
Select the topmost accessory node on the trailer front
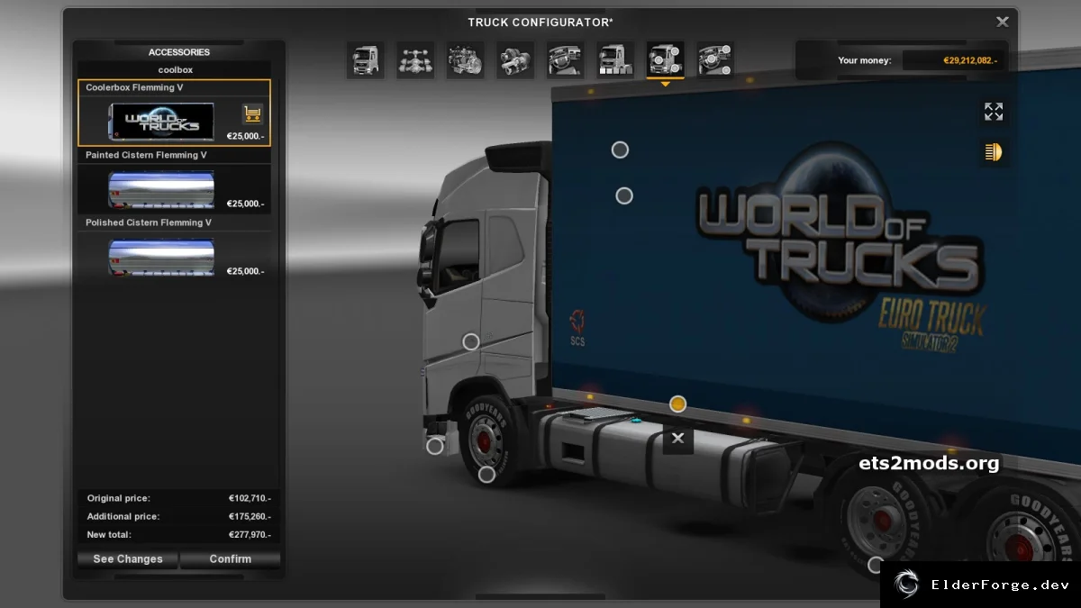[620, 150]
